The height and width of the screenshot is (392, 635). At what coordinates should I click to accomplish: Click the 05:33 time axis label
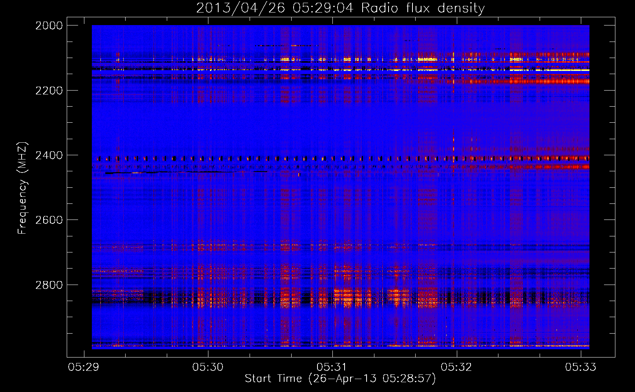coord(580,367)
